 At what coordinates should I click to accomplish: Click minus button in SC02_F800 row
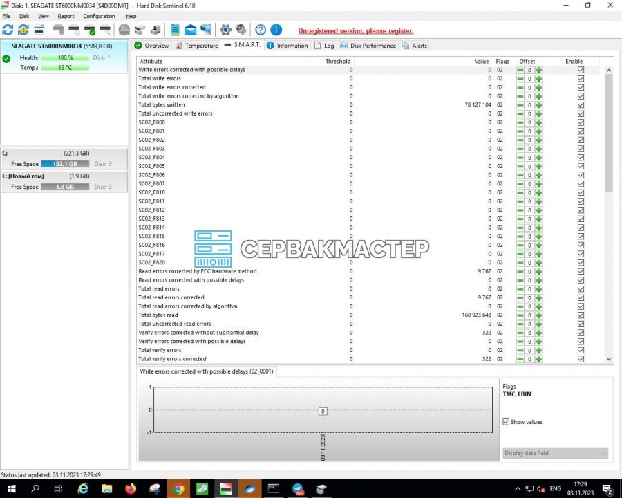coord(520,122)
